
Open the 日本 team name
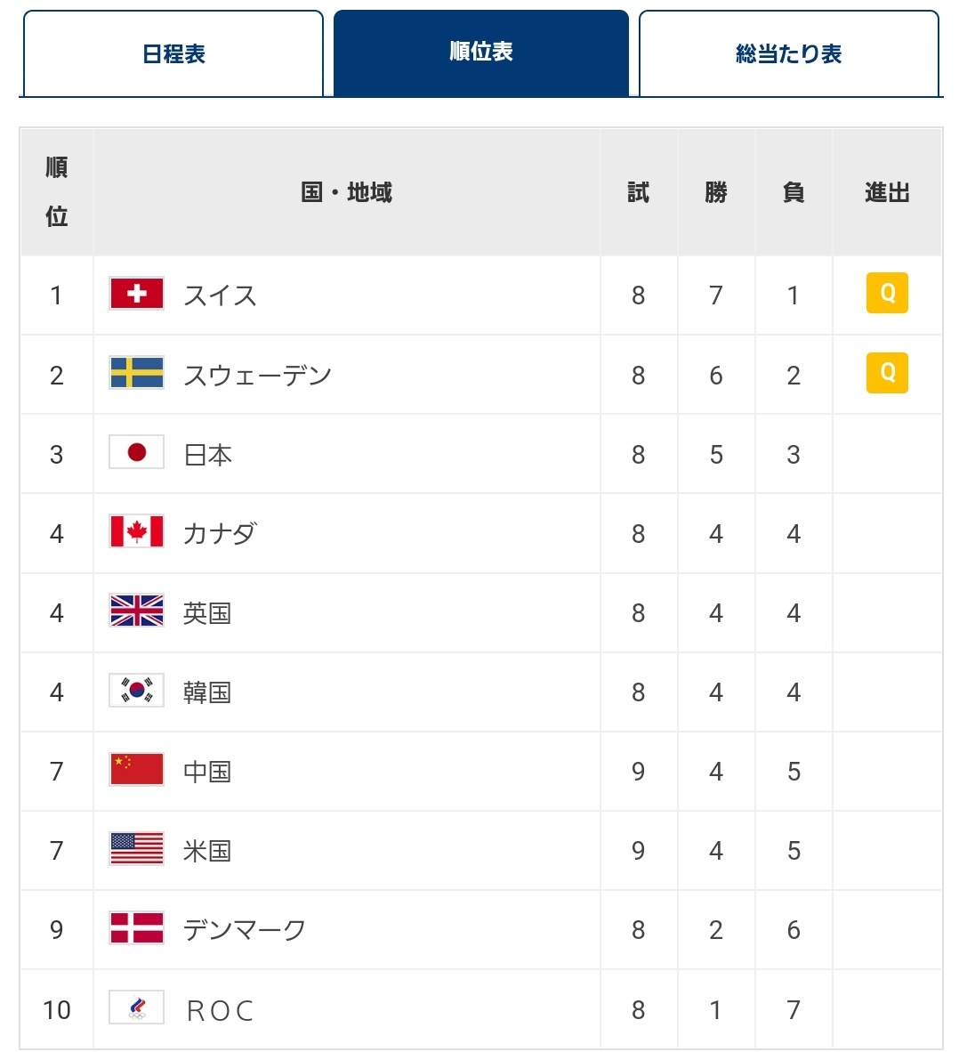[x=208, y=455]
